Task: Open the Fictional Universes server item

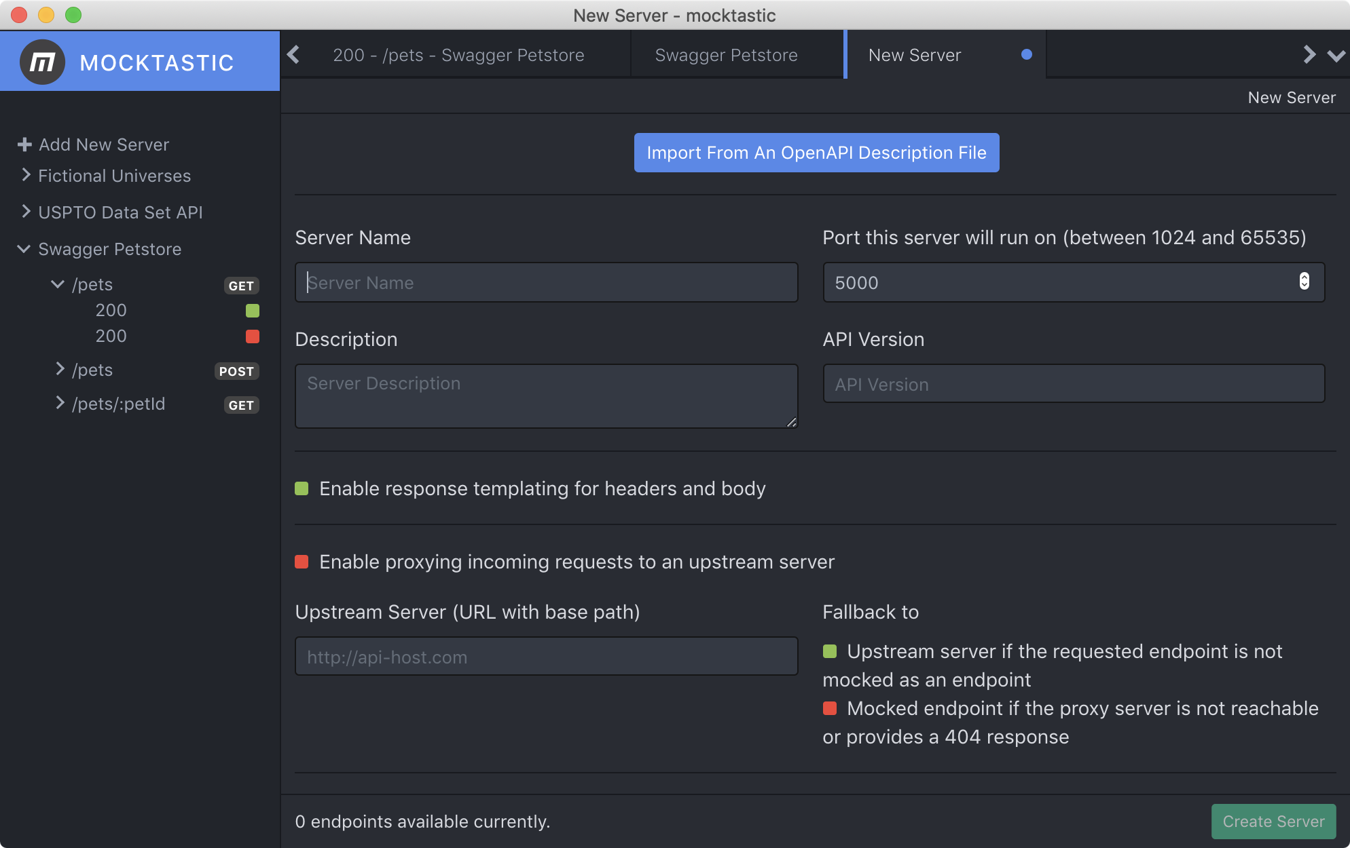Action: (x=115, y=176)
